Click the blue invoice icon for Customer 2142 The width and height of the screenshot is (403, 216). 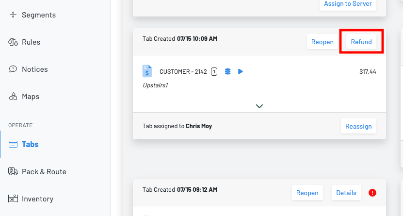[x=147, y=71]
